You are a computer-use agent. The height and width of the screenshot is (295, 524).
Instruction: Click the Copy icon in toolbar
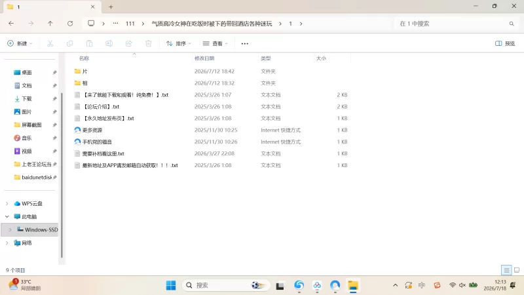69,43
